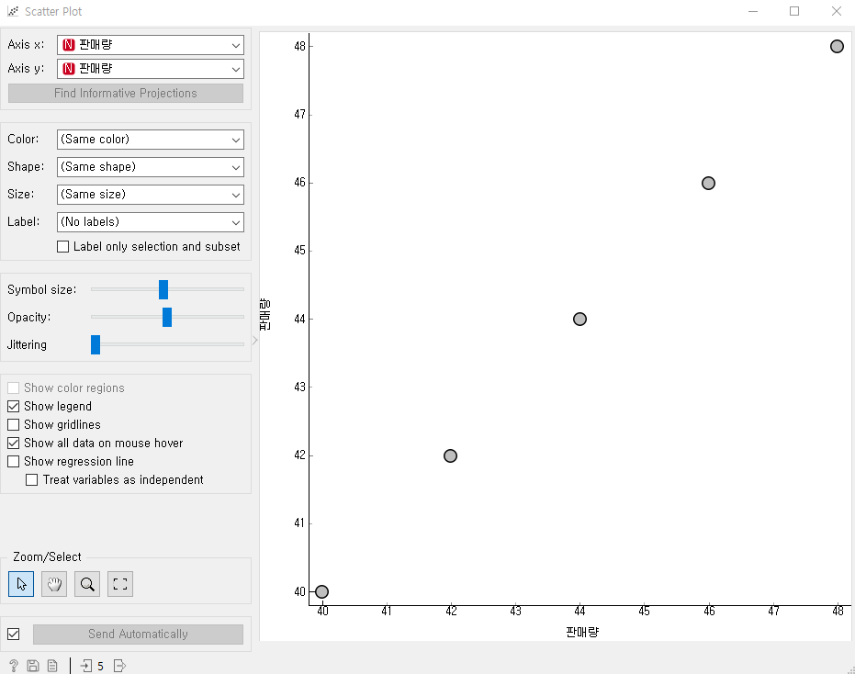Click the Jittering slider handle

[96, 344]
